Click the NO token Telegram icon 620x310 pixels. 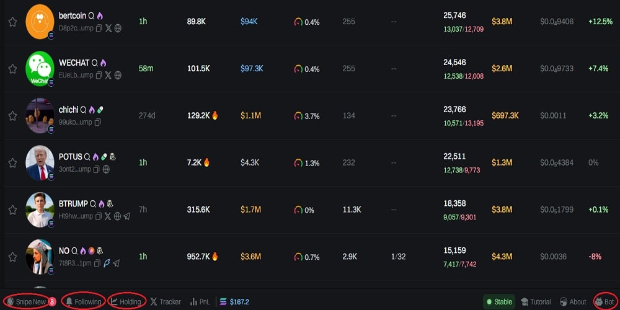pos(116,263)
